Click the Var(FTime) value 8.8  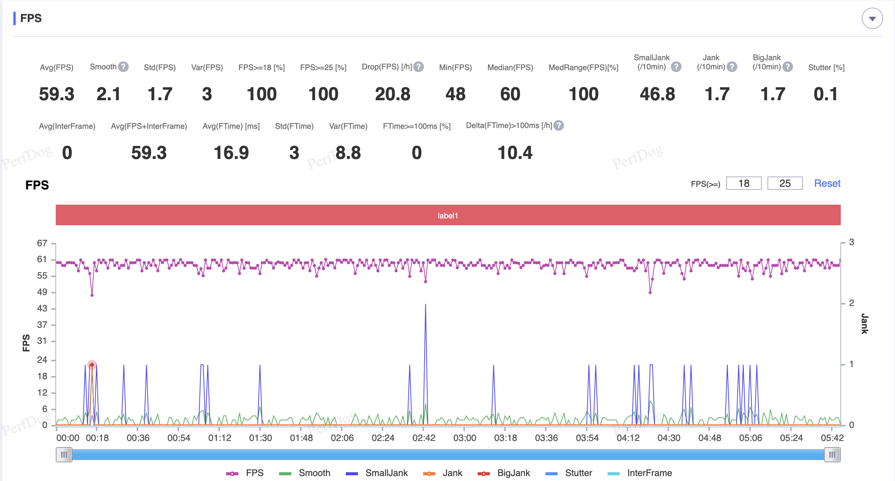click(x=348, y=153)
